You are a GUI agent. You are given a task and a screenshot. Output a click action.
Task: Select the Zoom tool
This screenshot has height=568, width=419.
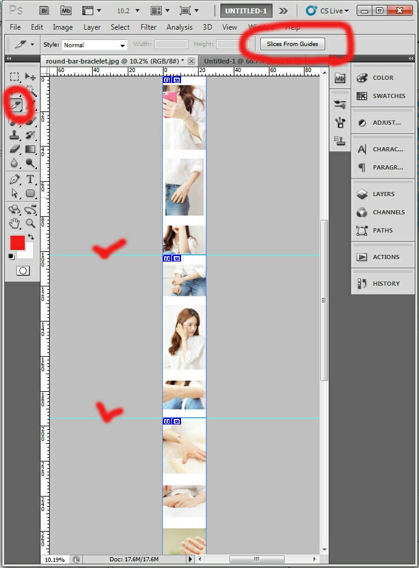(x=30, y=223)
